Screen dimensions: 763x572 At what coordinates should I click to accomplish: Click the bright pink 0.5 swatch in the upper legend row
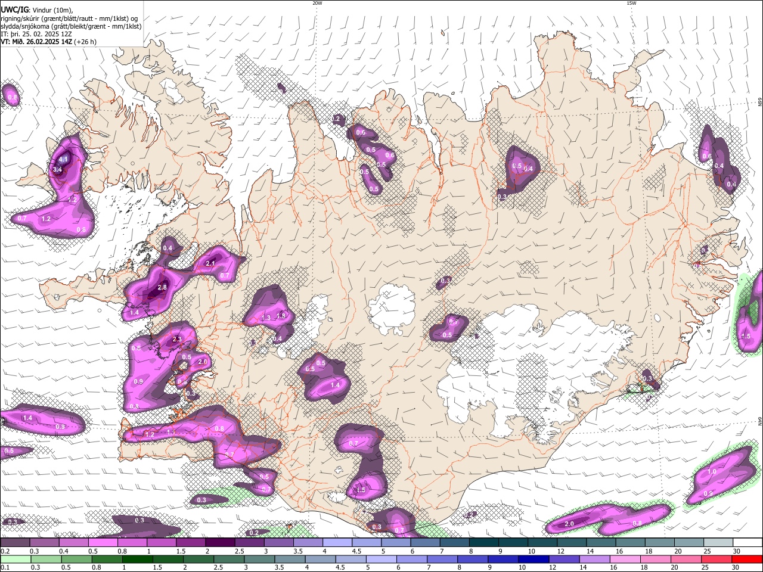click(x=103, y=543)
